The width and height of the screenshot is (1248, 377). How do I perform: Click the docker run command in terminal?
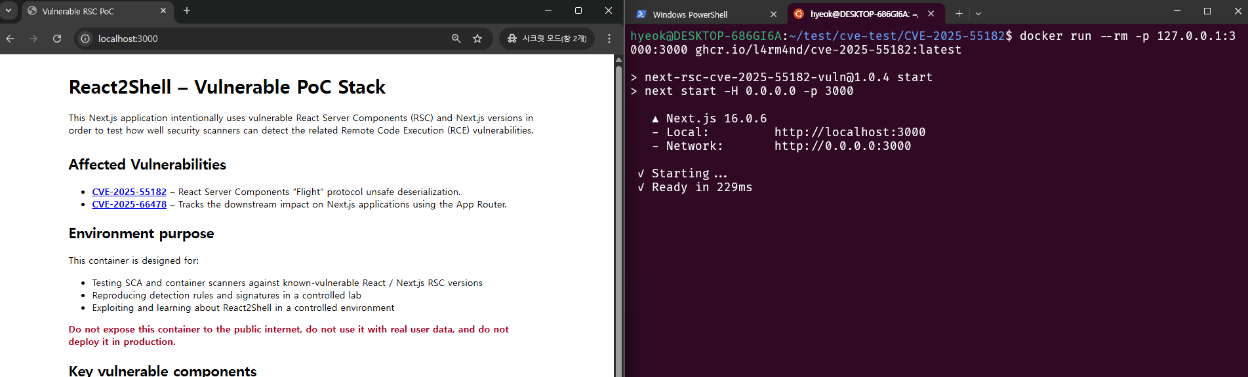933,43
